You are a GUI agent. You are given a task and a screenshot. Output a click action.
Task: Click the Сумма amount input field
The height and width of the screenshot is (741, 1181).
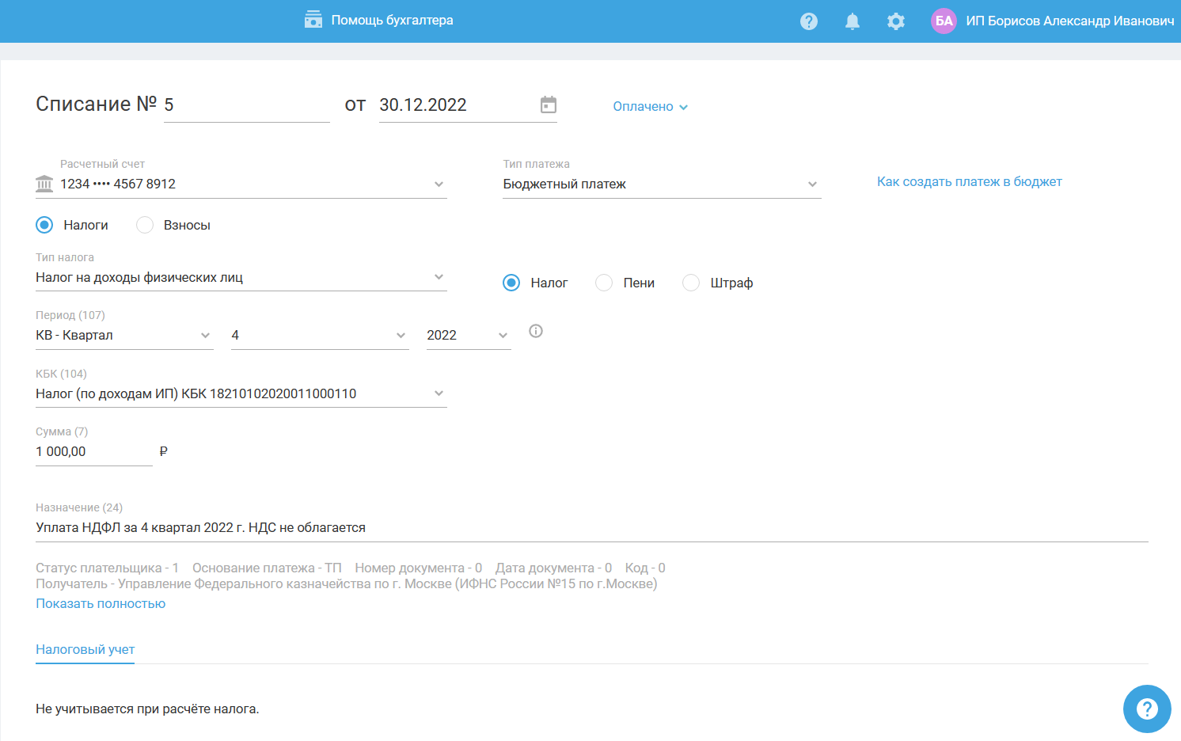[x=93, y=452]
